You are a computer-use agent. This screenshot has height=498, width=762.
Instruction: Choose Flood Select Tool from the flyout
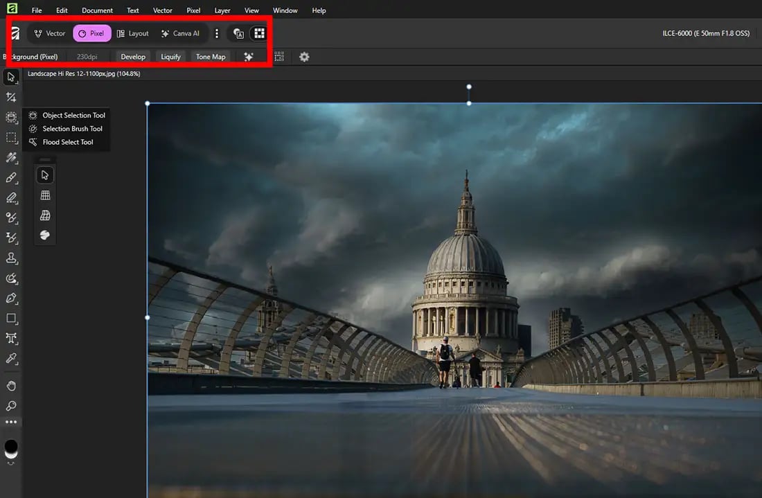click(x=67, y=143)
